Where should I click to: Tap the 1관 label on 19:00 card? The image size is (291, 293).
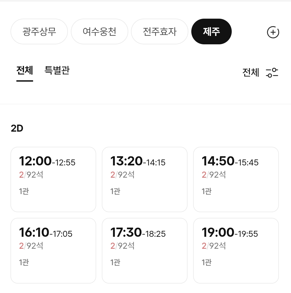207,262
